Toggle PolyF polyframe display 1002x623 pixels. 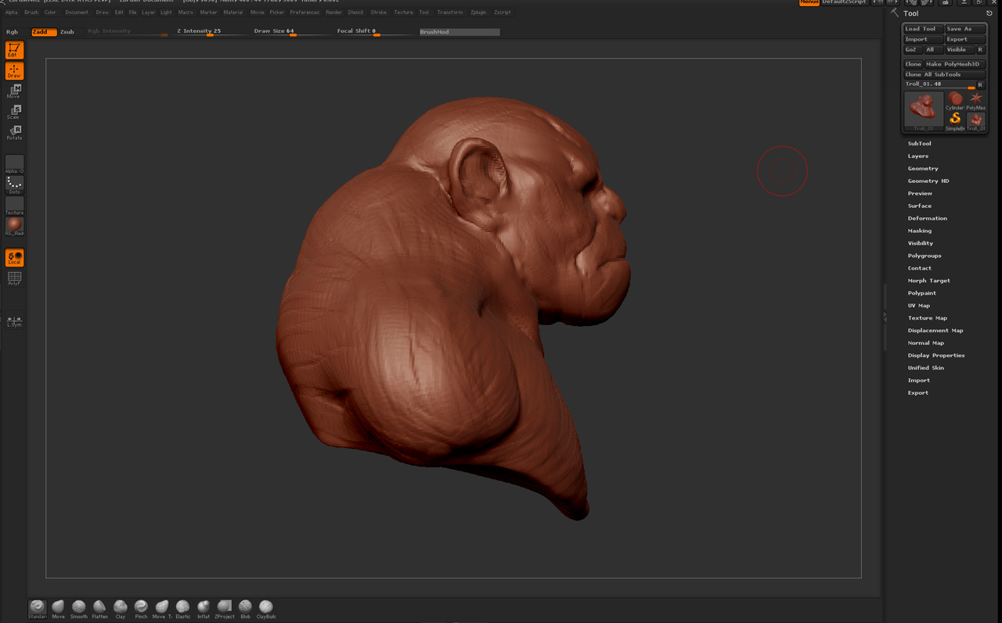tap(14, 278)
